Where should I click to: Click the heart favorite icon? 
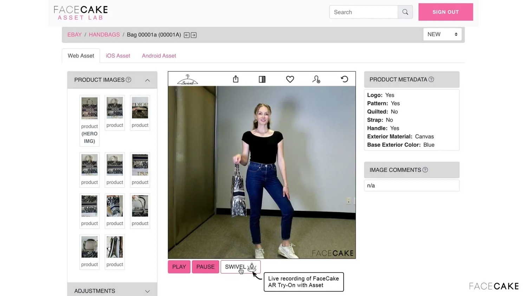tap(290, 80)
